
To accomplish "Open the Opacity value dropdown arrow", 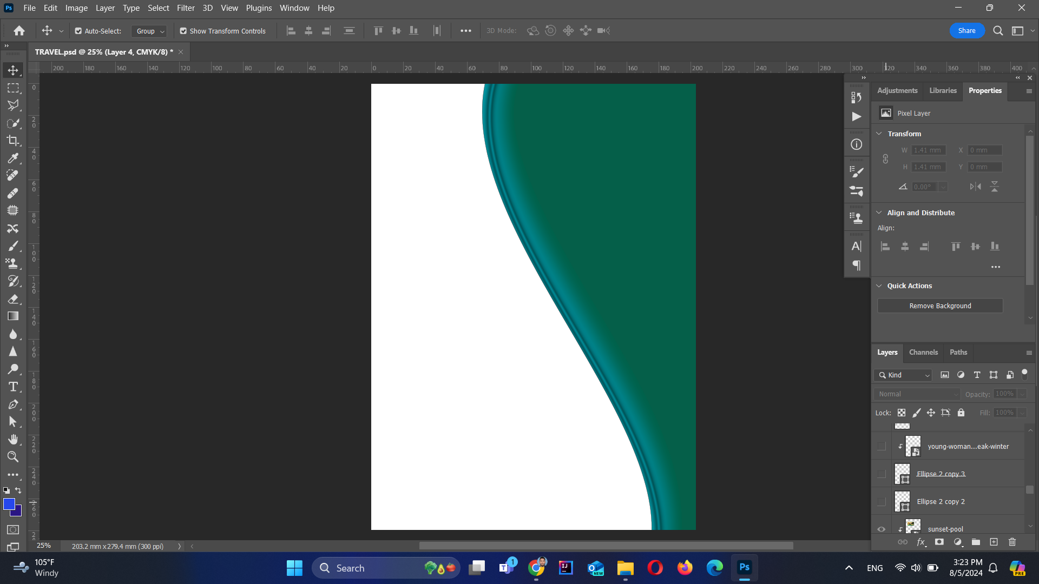I will click(1022, 394).
